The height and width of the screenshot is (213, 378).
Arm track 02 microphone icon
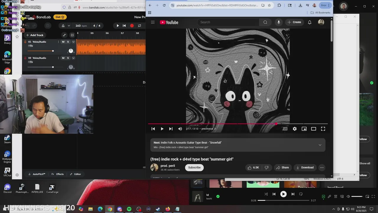25,58
